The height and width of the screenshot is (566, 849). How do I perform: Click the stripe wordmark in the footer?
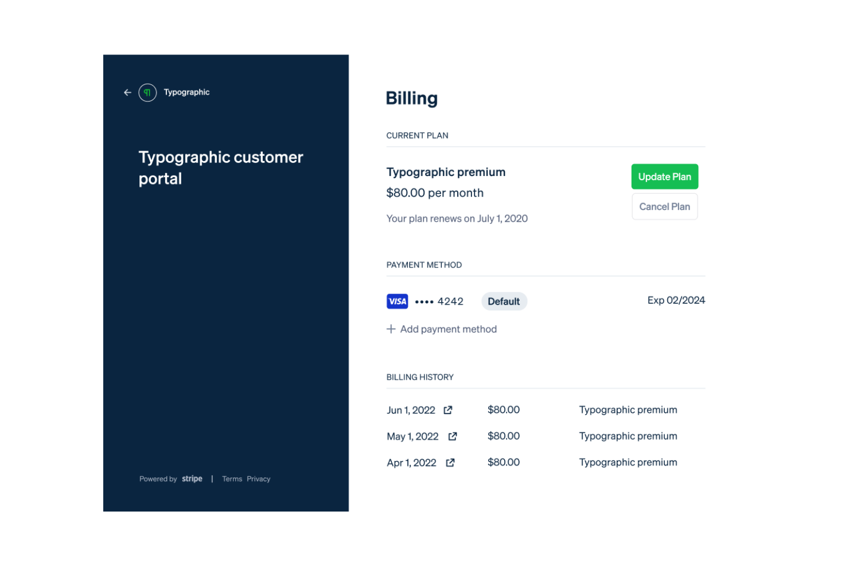click(192, 478)
